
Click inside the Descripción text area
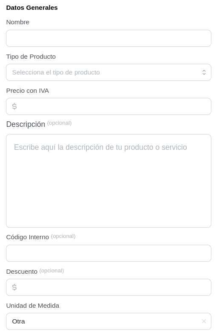109,181
